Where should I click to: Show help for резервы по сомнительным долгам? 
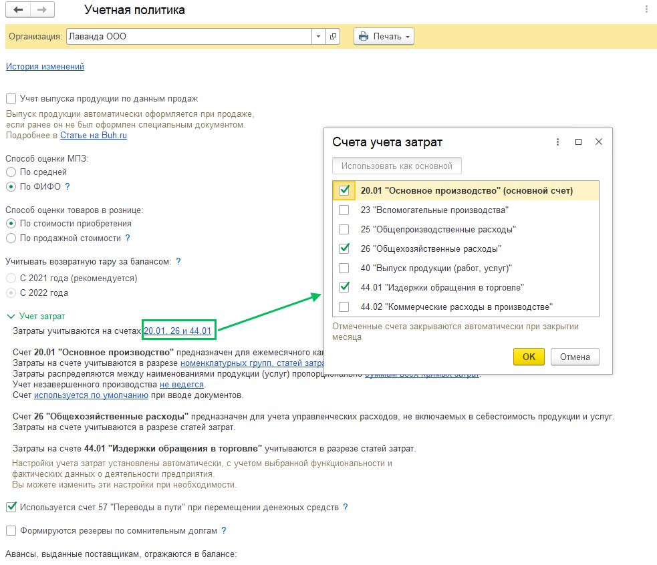(x=224, y=531)
